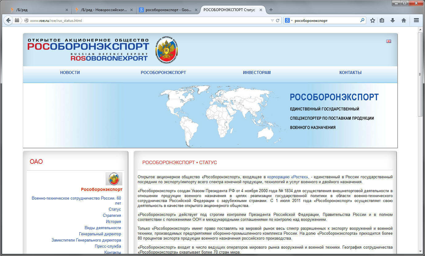Open the Контакты link in sidebar
Viewport: 425px width, 256px height.
[x=112, y=252]
